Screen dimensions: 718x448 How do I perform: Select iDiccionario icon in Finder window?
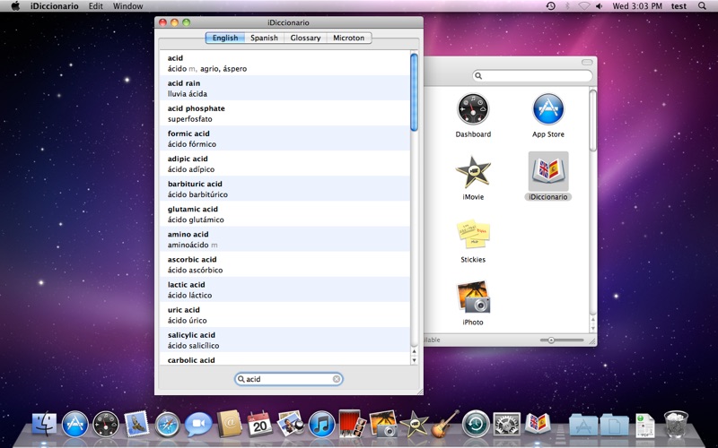[x=548, y=171]
